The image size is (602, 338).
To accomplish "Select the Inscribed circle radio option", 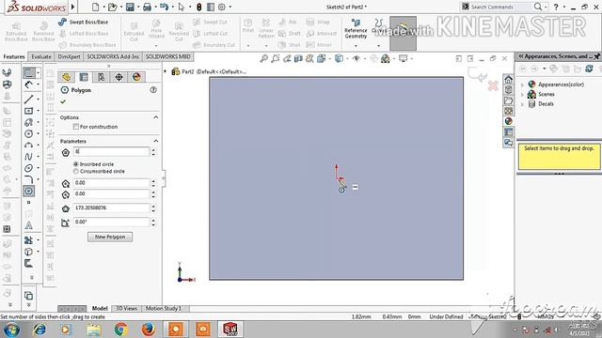I will 75,164.
